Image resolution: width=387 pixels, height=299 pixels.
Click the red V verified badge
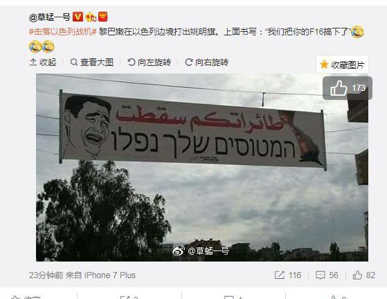pyautogui.click(x=78, y=17)
